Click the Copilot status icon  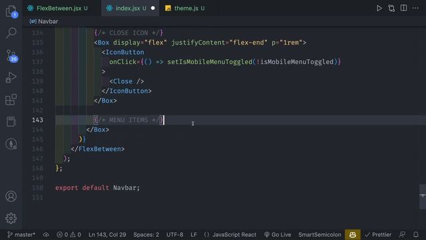[353, 235]
